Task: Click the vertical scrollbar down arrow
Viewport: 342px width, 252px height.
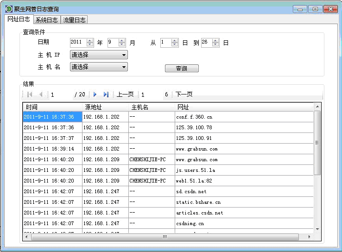Action: pos(317,229)
